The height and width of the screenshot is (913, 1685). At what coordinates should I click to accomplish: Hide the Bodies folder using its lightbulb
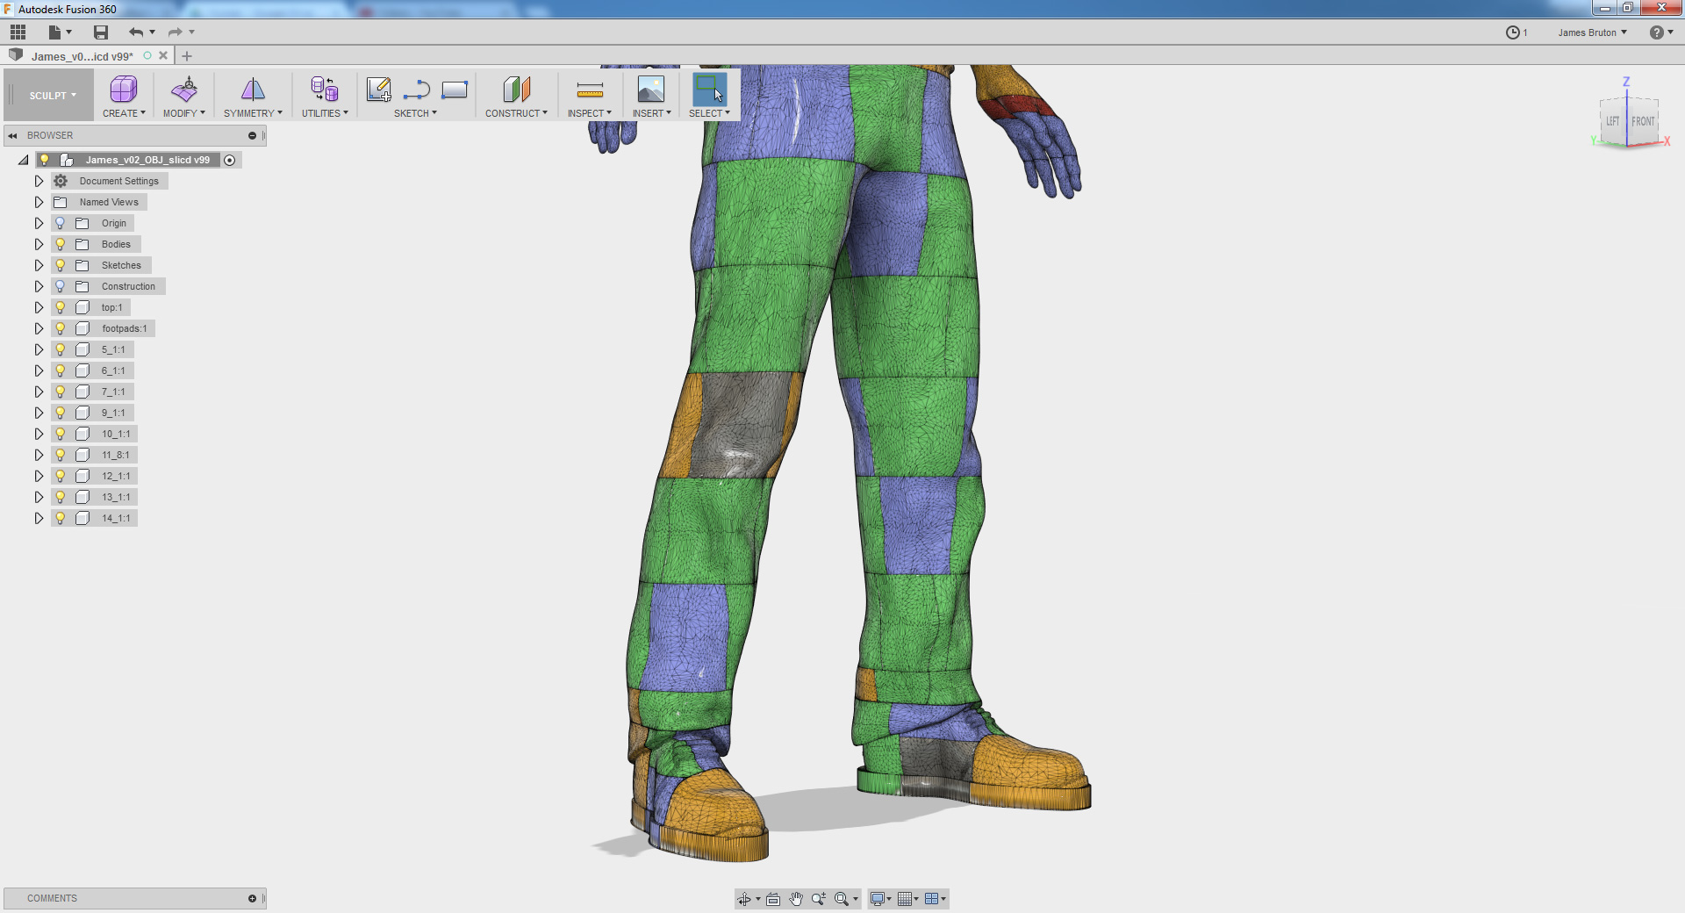pyautogui.click(x=61, y=244)
